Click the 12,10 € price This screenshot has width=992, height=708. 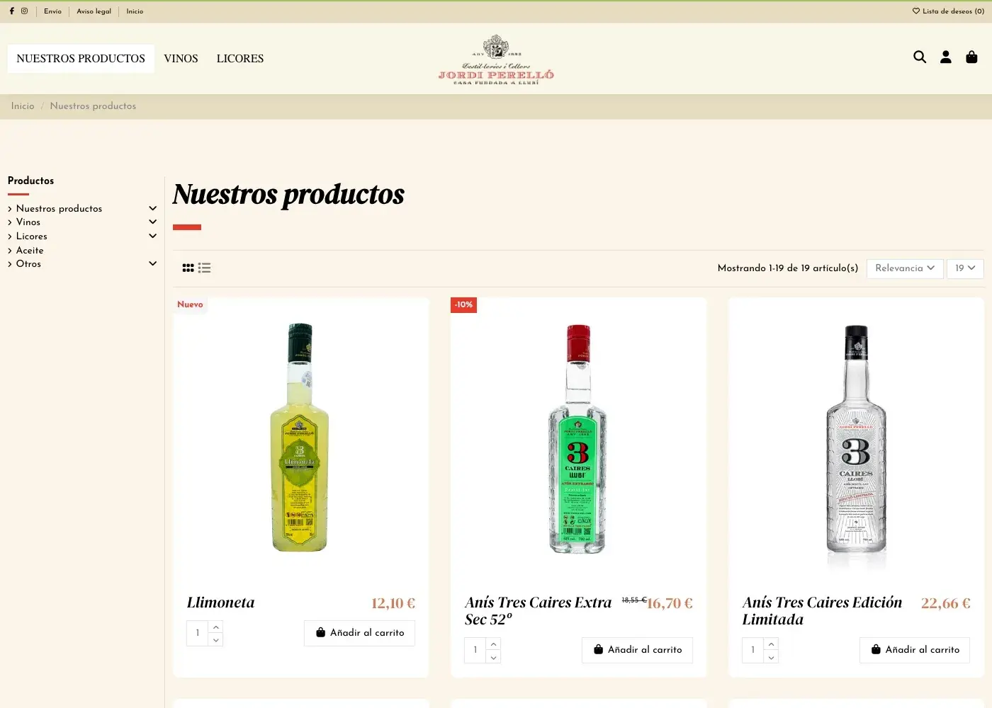click(393, 603)
